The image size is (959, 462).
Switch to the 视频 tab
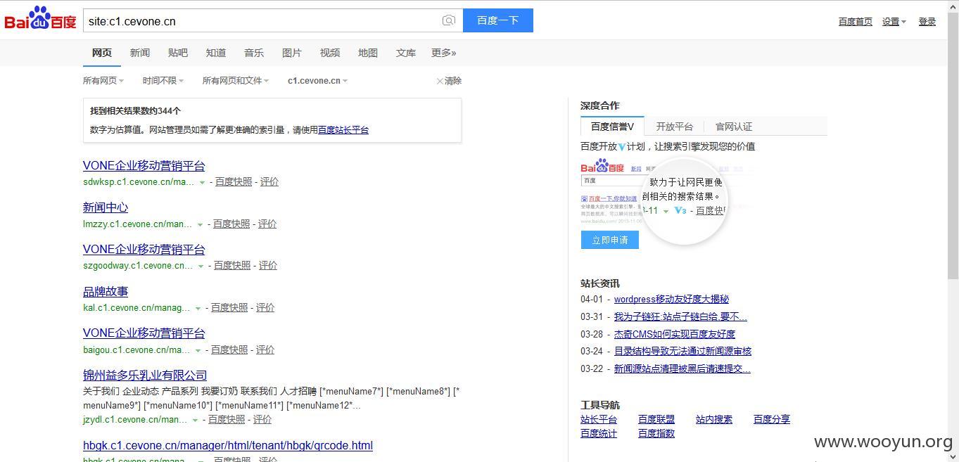click(330, 53)
